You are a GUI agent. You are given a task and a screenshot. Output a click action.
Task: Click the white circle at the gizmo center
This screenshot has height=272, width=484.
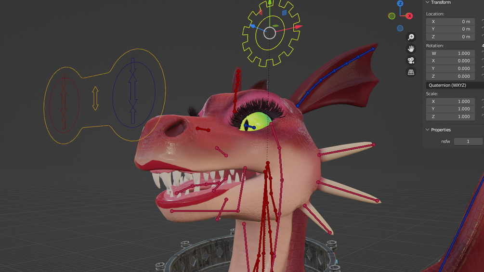tap(270, 33)
